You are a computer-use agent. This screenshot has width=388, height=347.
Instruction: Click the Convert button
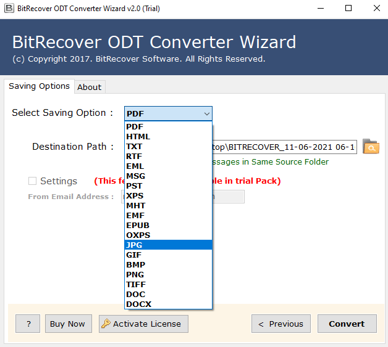tap(347, 324)
